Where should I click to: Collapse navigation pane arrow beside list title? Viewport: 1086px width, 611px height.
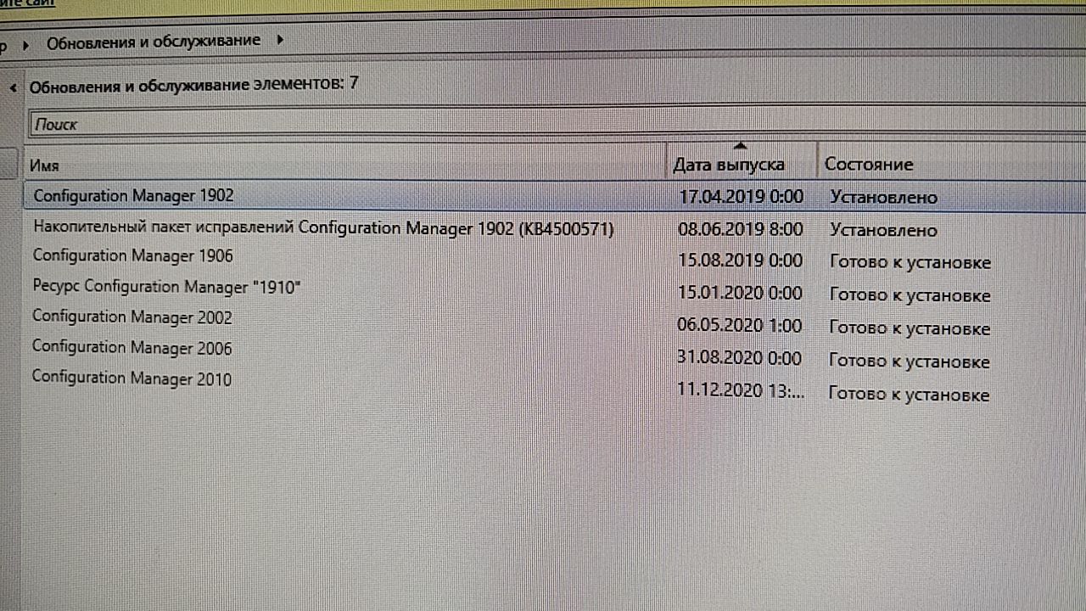coord(13,87)
